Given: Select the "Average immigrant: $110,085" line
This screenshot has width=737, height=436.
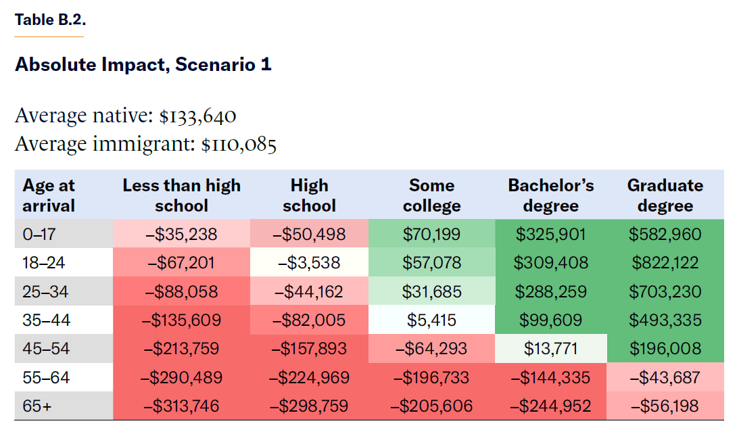Looking at the screenshot, I should click(145, 144).
